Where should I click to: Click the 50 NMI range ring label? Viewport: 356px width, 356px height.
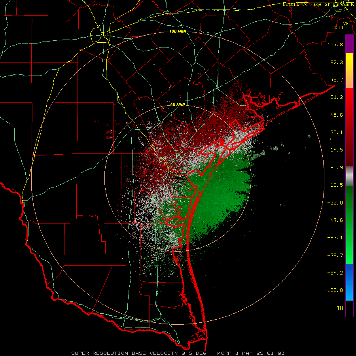(x=178, y=105)
